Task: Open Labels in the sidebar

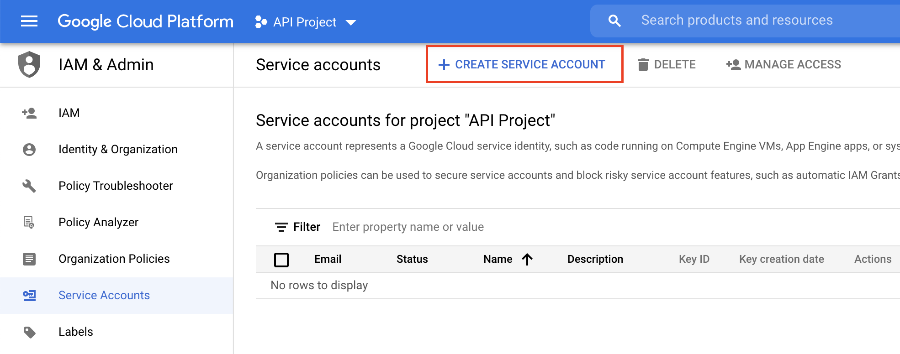Action: point(116,332)
